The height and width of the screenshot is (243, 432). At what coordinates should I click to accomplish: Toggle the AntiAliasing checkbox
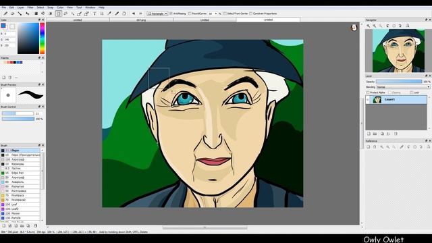[x=171, y=13]
